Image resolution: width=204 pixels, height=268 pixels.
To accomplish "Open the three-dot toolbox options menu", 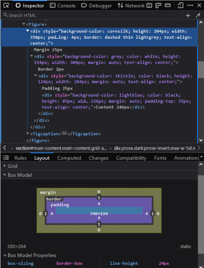I will click(x=190, y=6).
